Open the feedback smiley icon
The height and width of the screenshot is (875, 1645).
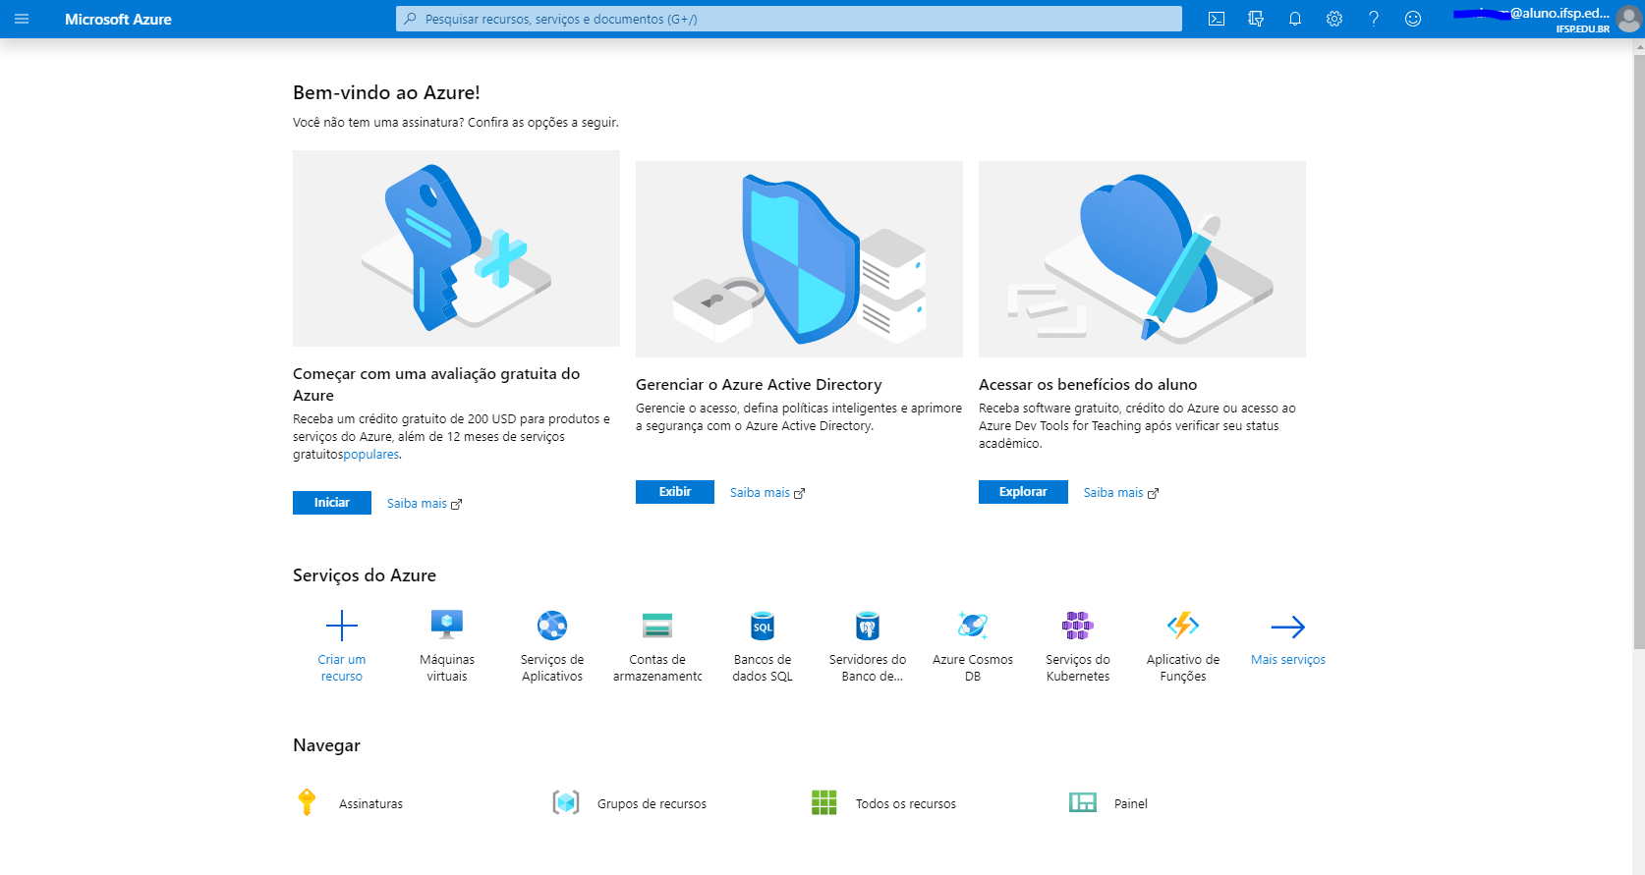tap(1413, 19)
